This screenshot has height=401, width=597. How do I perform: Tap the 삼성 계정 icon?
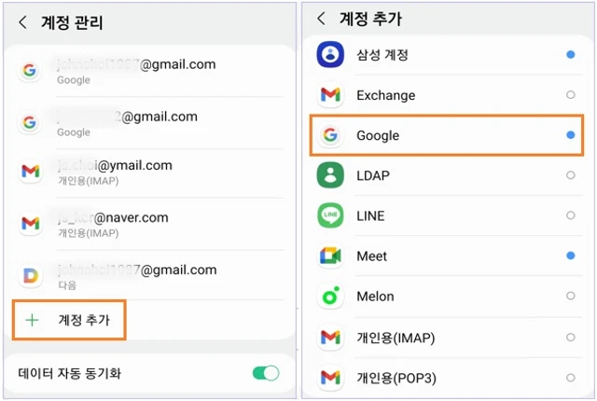(x=330, y=54)
